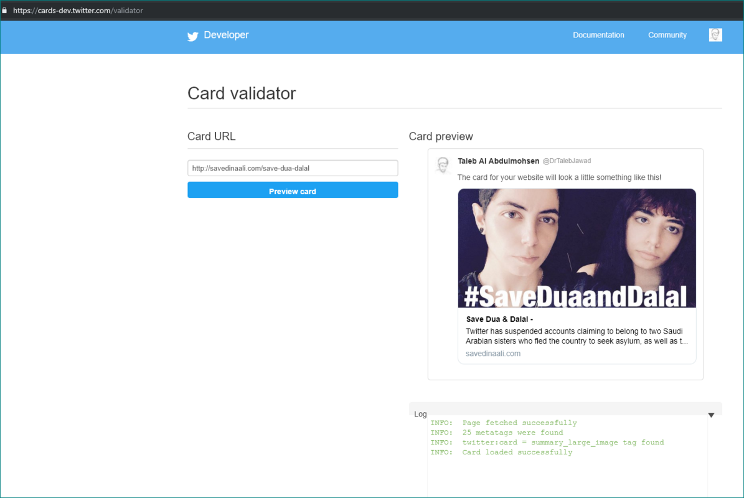The width and height of the screenshot is (744, 498).
Task: Click the Save Dua & Dalal card title
Action: tap(499, 319)
